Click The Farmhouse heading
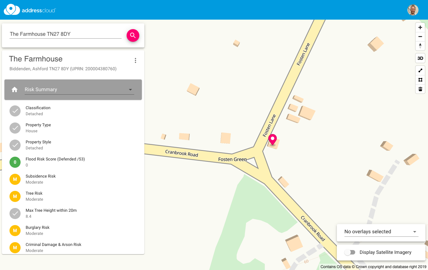 [36, 59]
